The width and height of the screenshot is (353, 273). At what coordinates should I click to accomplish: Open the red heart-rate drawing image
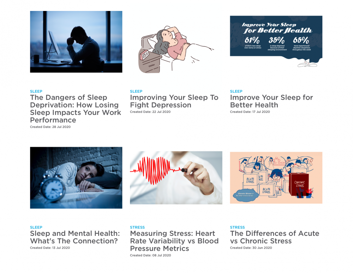pyautogui.click(x=176, y=178)
